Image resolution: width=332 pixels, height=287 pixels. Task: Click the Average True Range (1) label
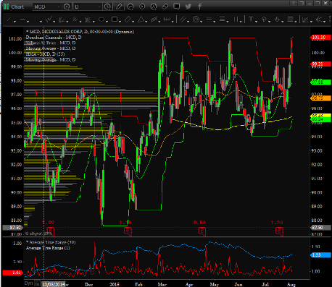click(x=48, y=248)
